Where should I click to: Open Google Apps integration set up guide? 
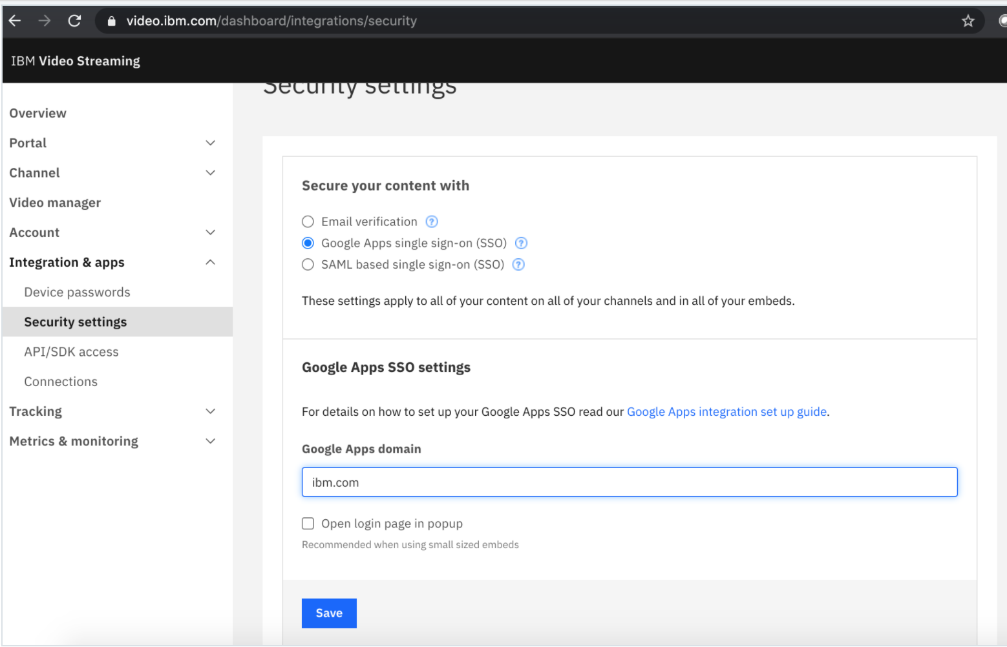pyautogui.click(x=727, y=411)
